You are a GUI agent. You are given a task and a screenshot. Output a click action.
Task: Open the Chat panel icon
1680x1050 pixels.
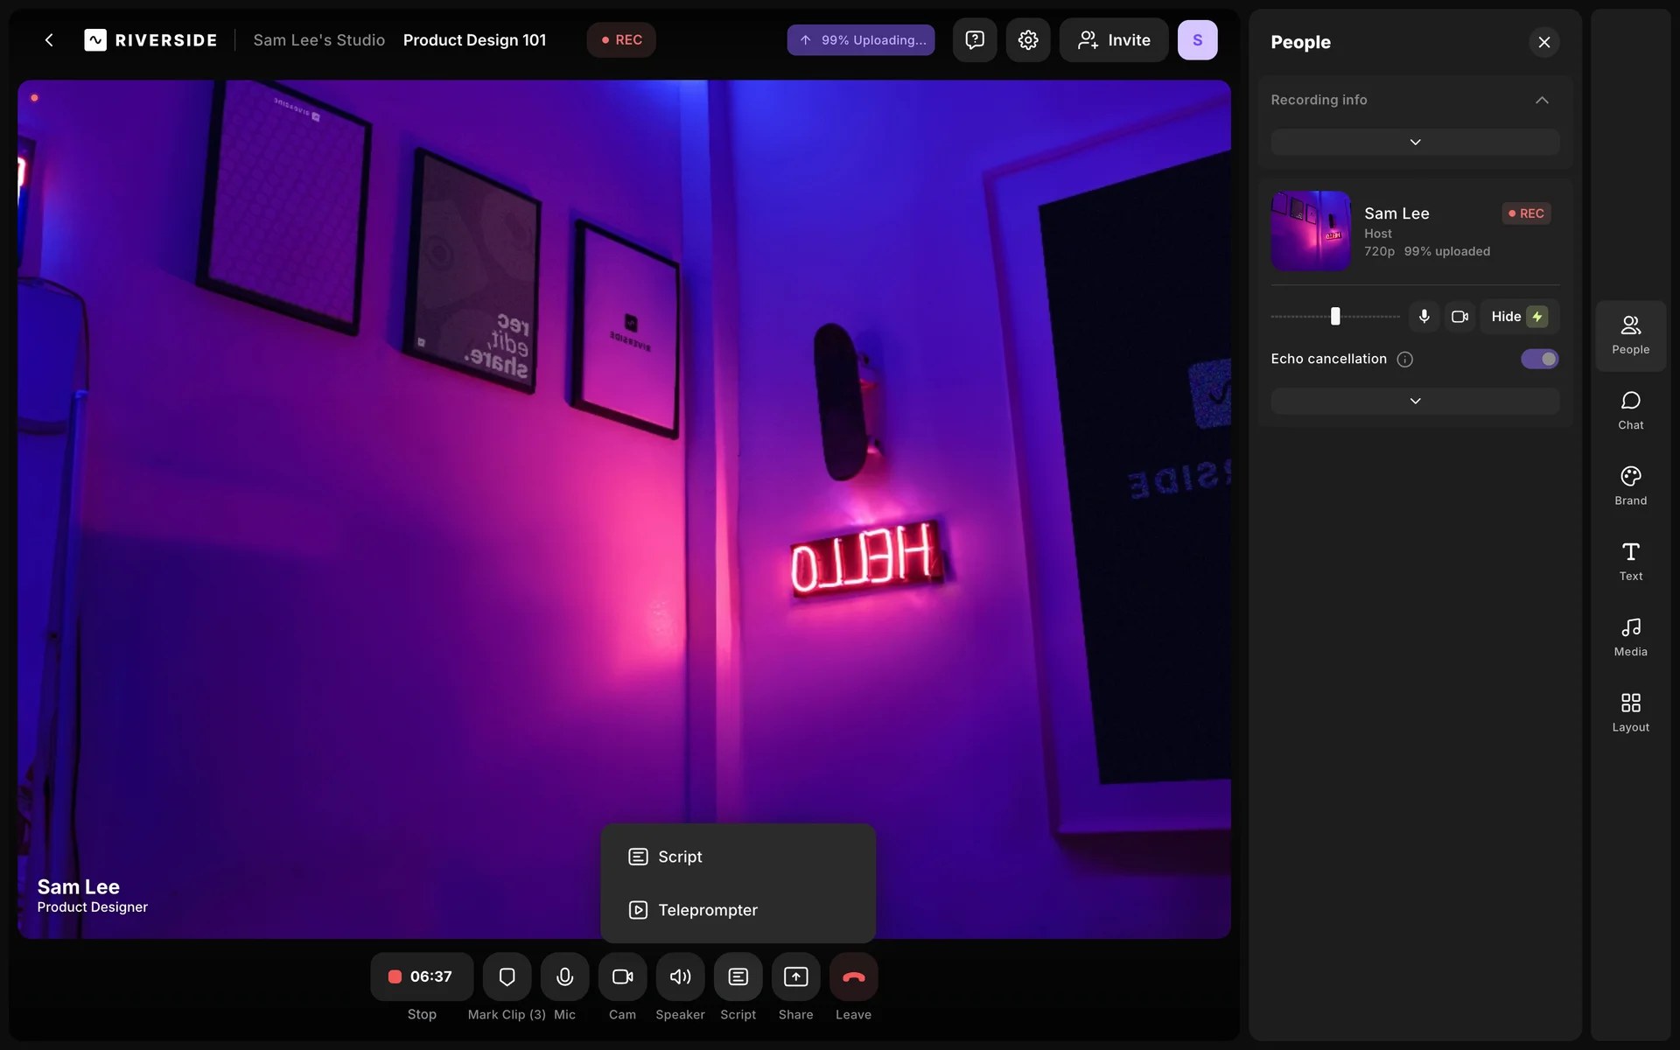click(1630, 409)
